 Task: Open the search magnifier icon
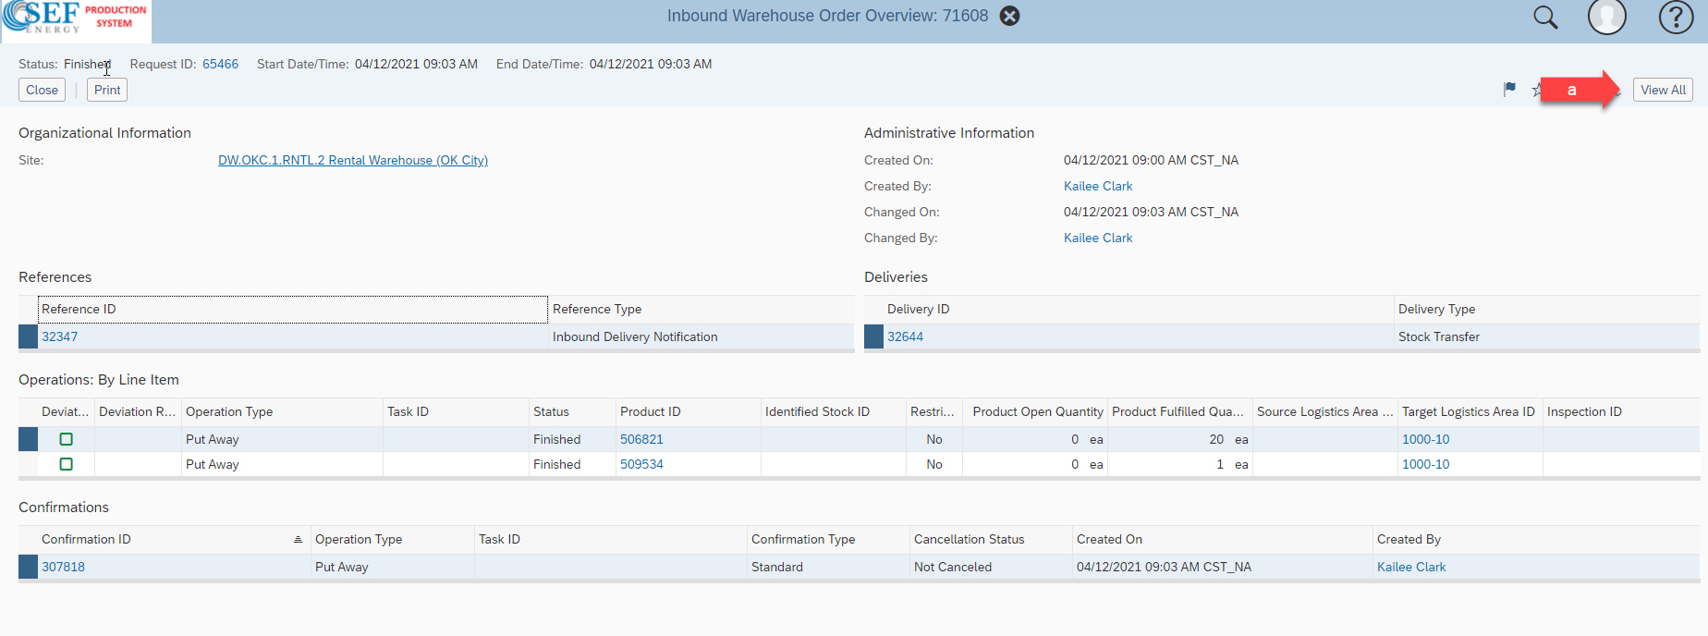[x=1545, y=17]
